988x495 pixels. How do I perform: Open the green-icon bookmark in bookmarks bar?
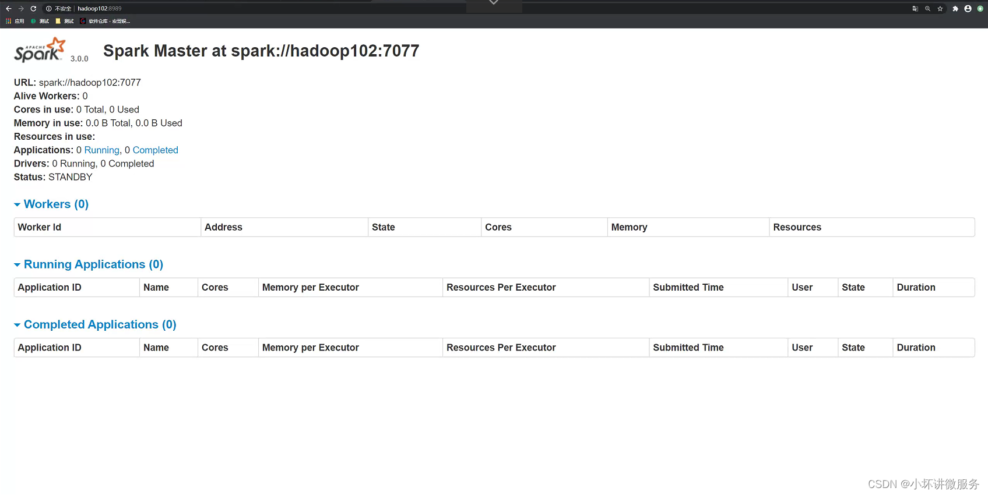point(40,21)
